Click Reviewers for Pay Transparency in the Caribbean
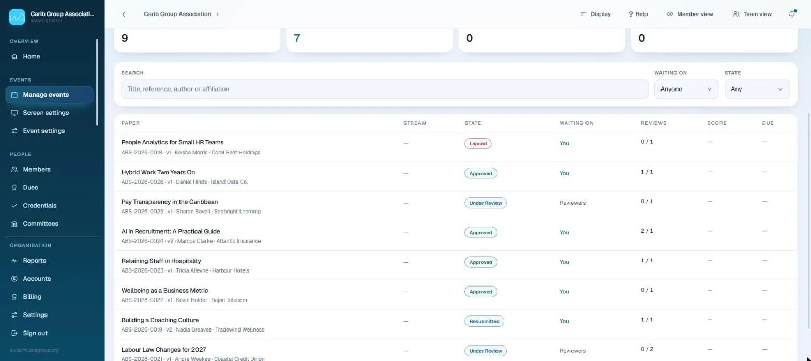 click(573, 203)
